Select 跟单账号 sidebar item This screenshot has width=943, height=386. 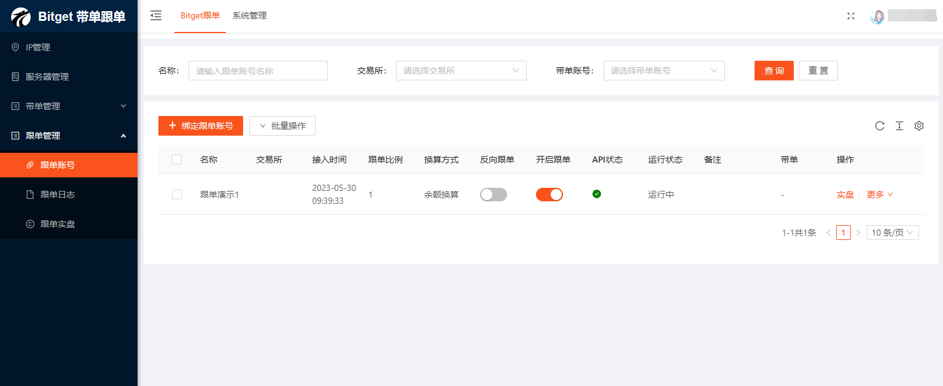(x=69, y=165)
